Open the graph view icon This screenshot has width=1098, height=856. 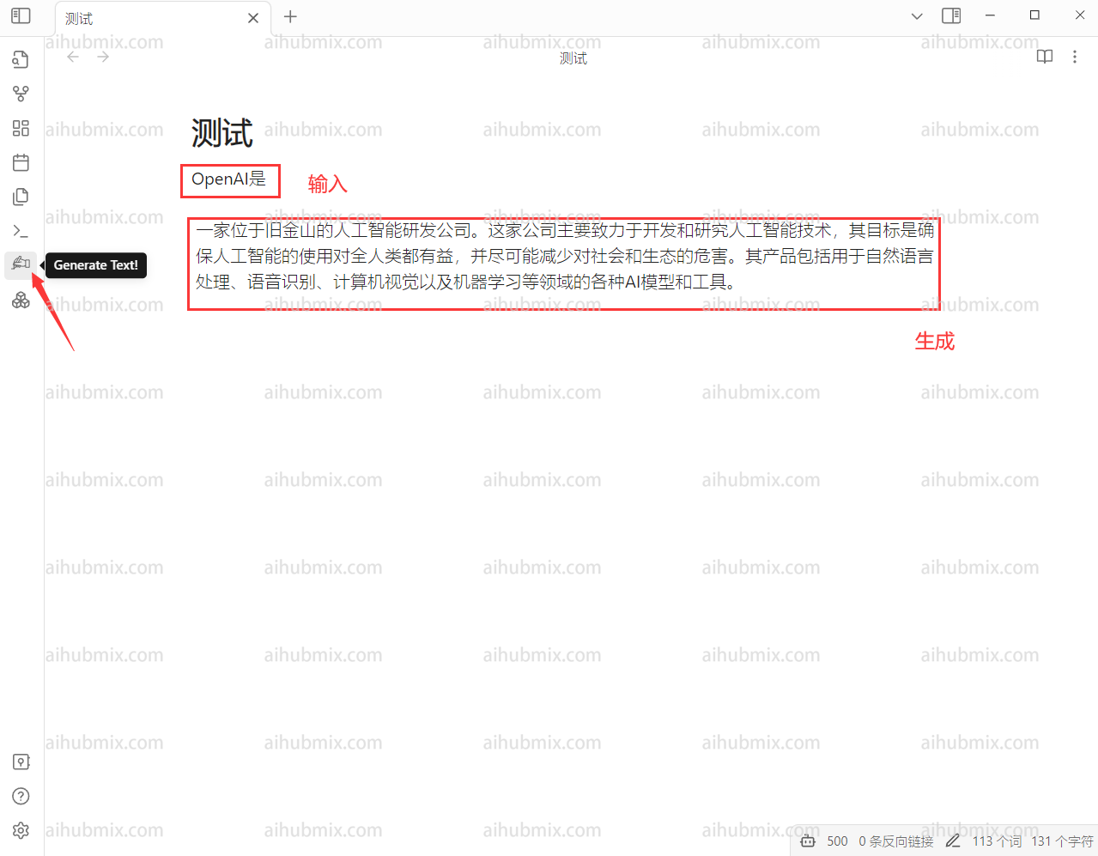point(21,94)
